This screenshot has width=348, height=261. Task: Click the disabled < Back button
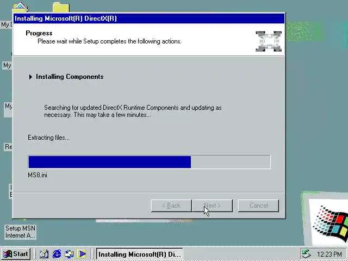(171, 206)
